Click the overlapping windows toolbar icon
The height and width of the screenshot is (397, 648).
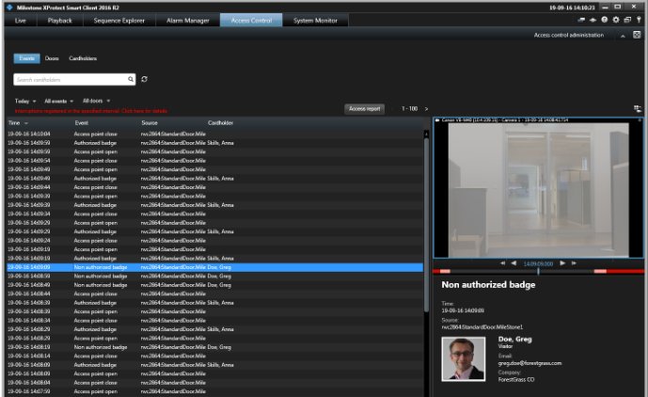point(627,20)
